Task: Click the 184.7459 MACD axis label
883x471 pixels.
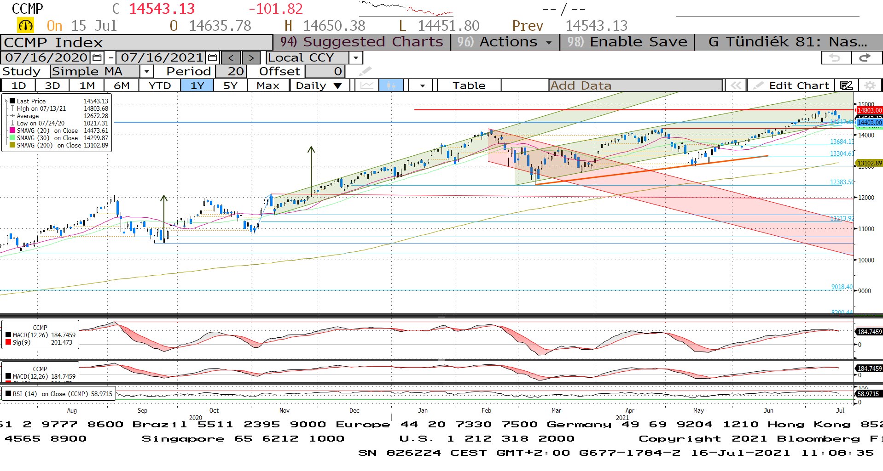Action: click(869, 332)
